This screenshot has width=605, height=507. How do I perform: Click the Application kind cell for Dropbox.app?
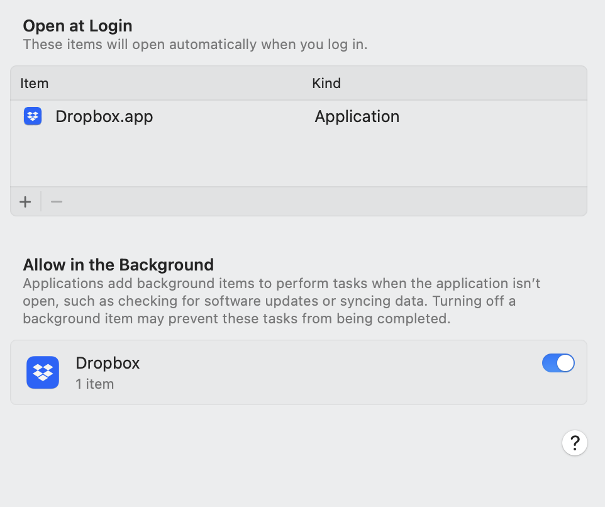(357, 116)
